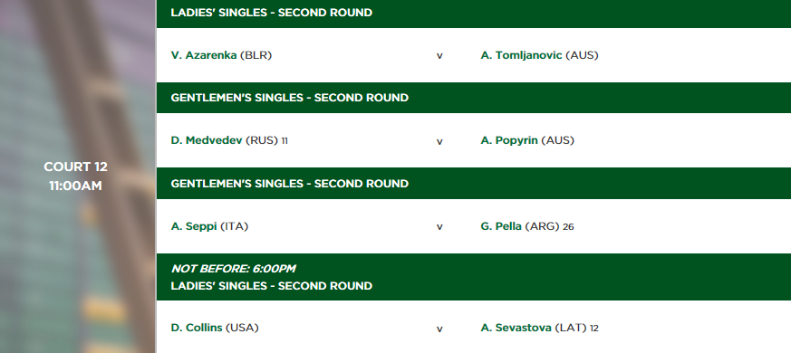Click the seed number 12 beside Sevastova
791x353 pixels.
coord(593,329)
